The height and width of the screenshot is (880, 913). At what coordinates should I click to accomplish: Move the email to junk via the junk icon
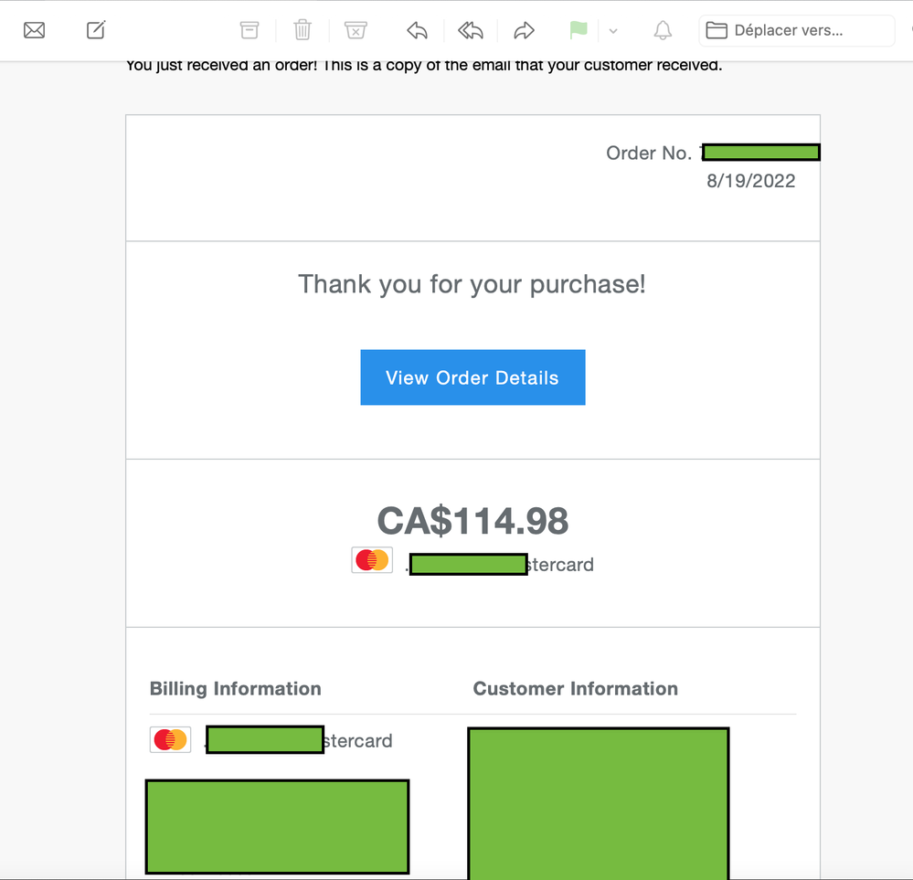(x=356, y=30)
